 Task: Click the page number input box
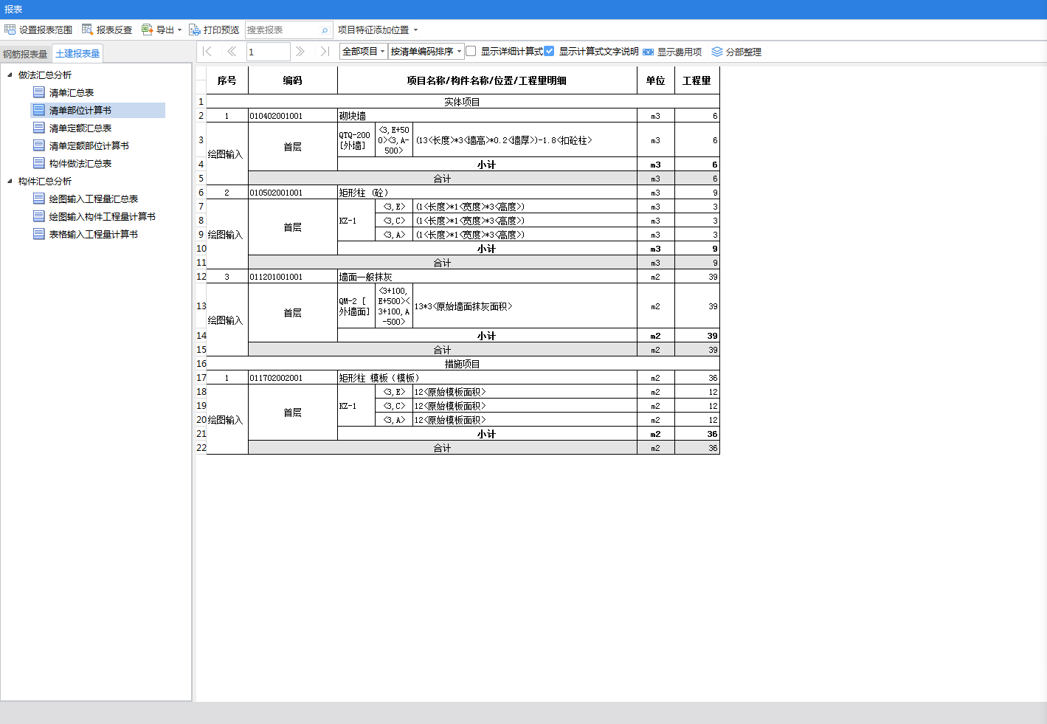(x=268, y=52)
